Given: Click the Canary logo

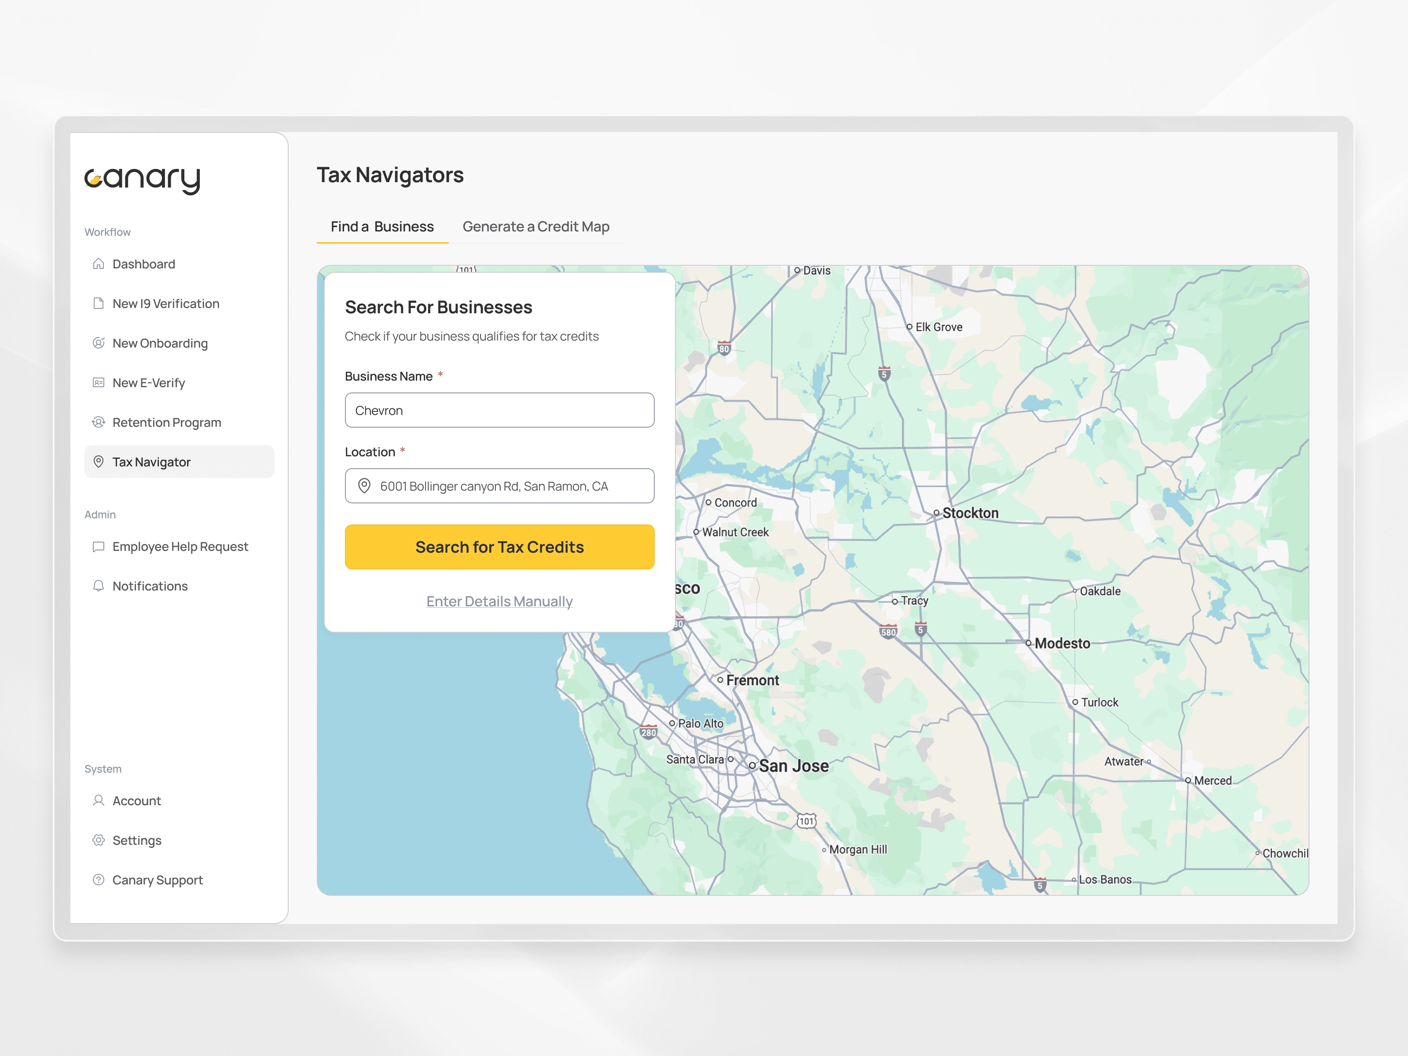Looking at the screenshot, I should pyautogui.click(x=143, y=180).
